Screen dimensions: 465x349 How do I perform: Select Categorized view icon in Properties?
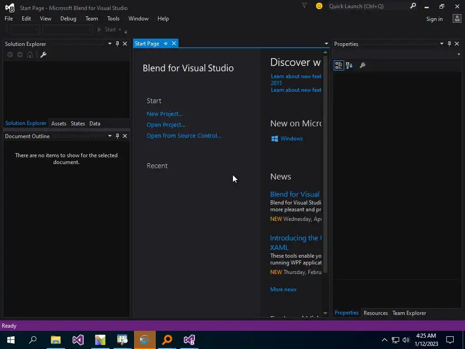tap(339, 65)
